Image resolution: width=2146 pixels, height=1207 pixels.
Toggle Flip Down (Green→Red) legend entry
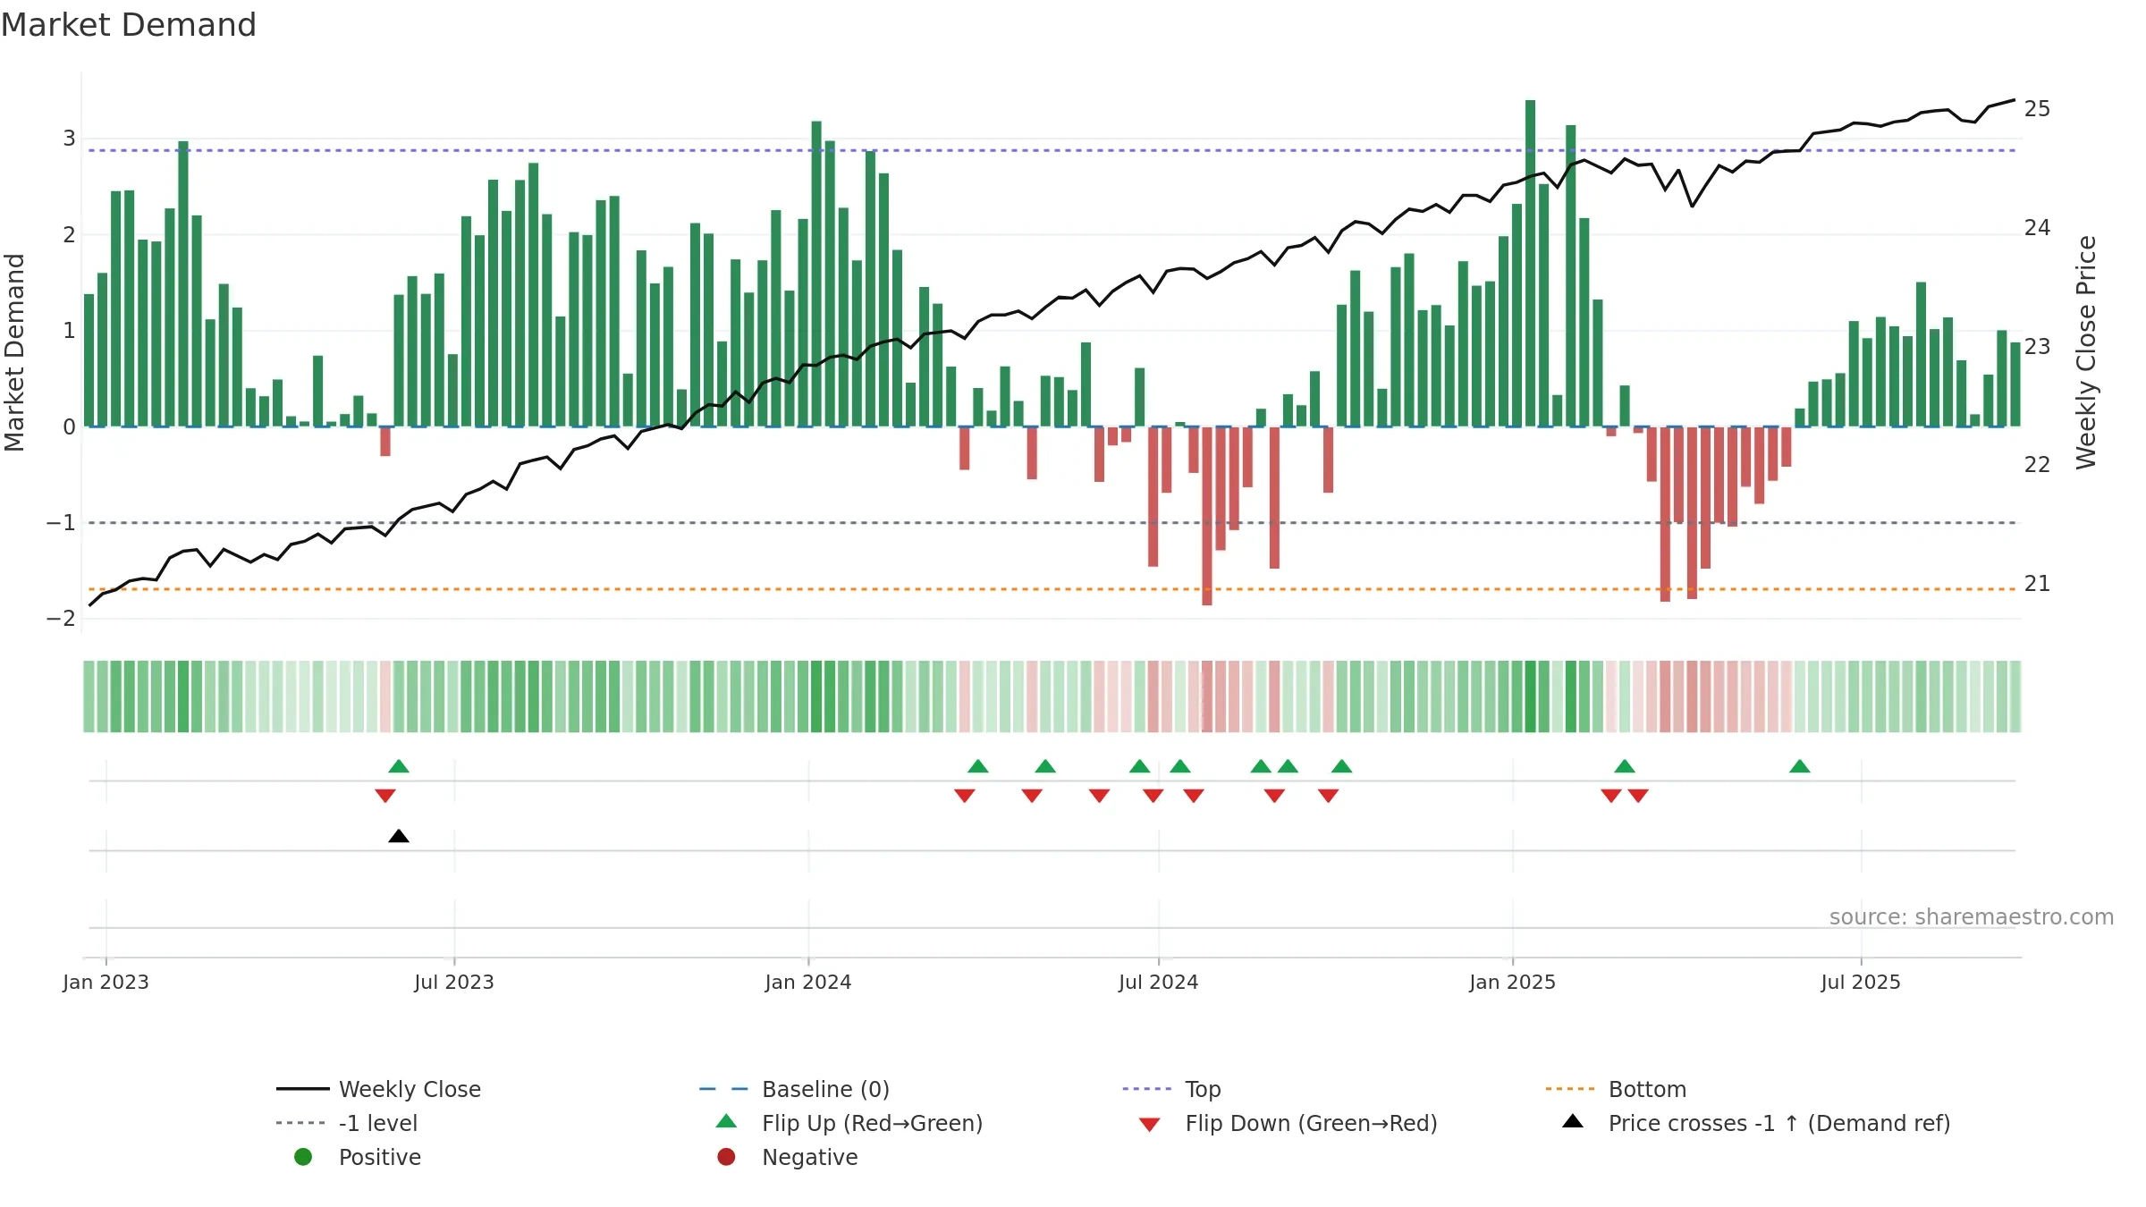(x=1288, y=1123)
